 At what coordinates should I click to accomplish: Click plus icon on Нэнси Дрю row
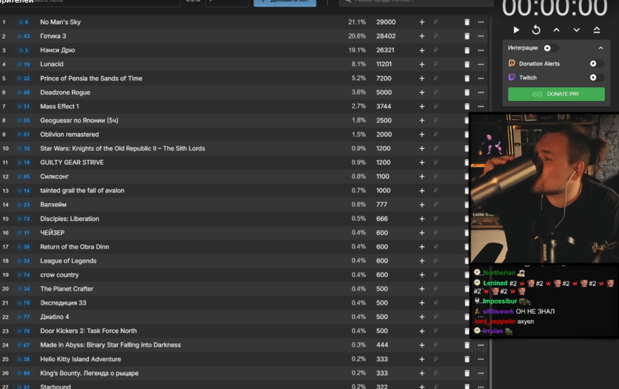click(x=422, y=50)
